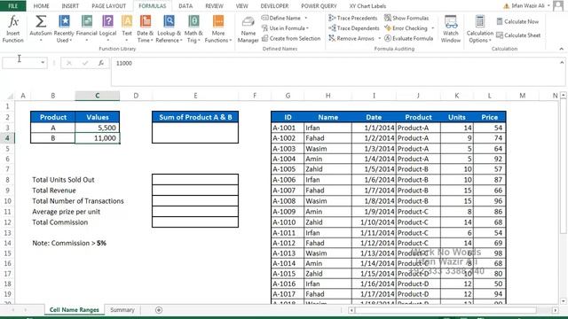Click fx insert function in formula bar
Screen dimensions: 568x319
101,63
